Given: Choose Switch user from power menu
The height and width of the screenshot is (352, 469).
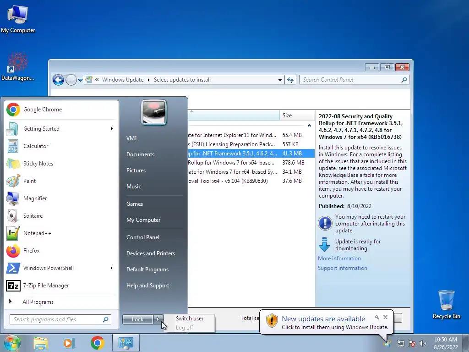Looking at the screenshot, I should point(190,319).
